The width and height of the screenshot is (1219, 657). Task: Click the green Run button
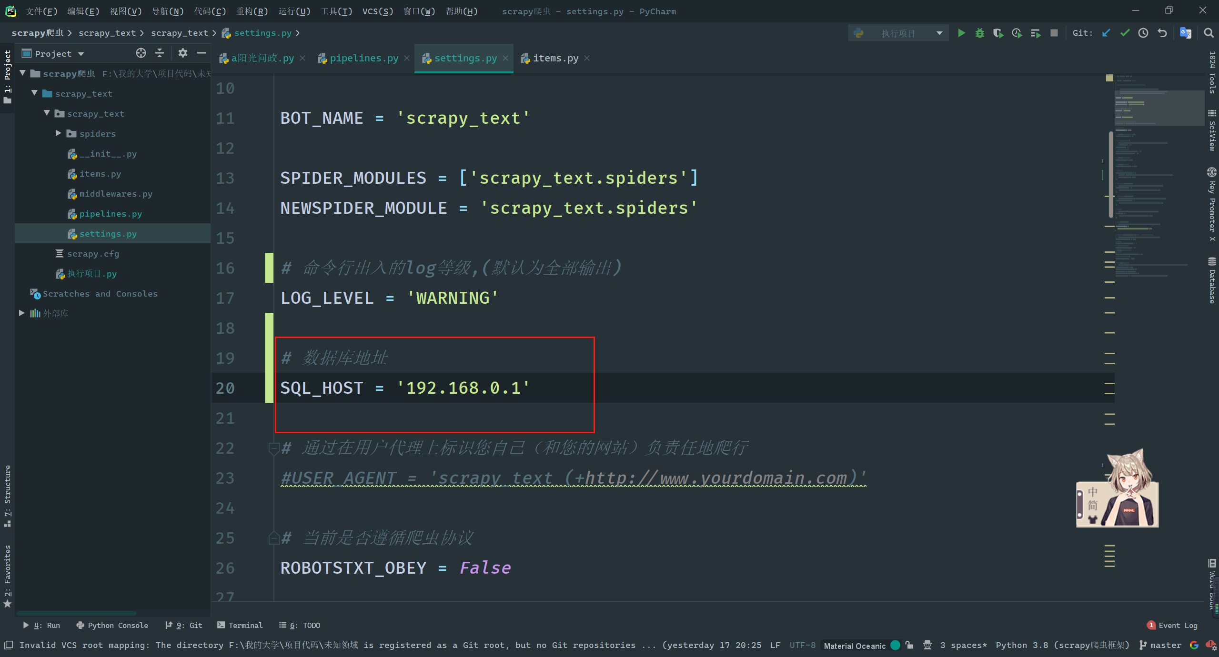tap(961, 33)
